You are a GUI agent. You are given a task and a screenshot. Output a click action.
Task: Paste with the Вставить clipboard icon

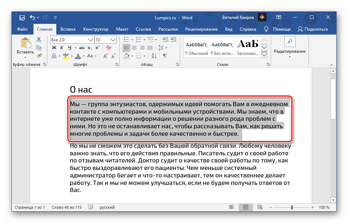pyautogui.click(x=26, y=43)
